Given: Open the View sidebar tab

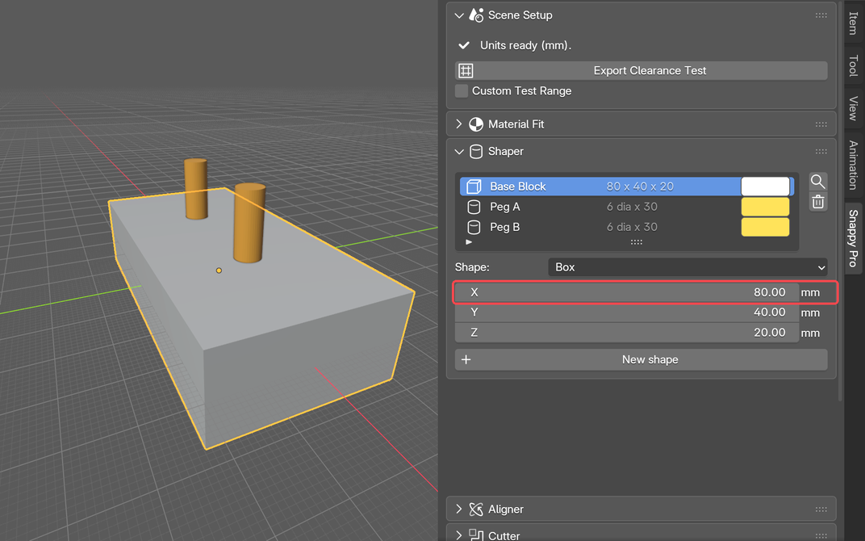Looking at the screenshot, I should (x=854, y=108).
